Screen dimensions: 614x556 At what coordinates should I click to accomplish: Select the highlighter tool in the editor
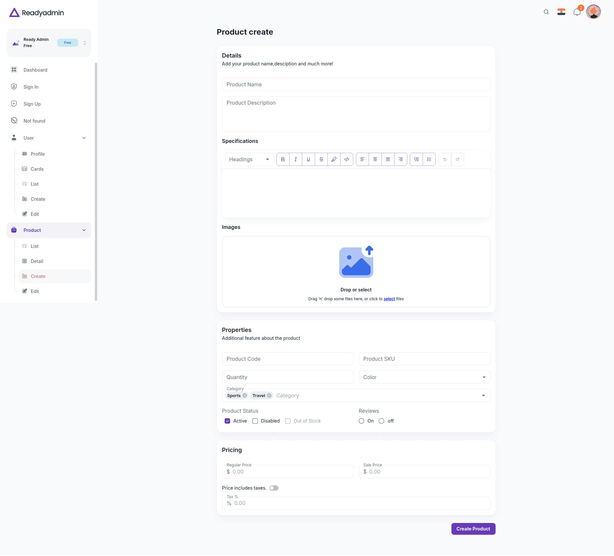334,159
